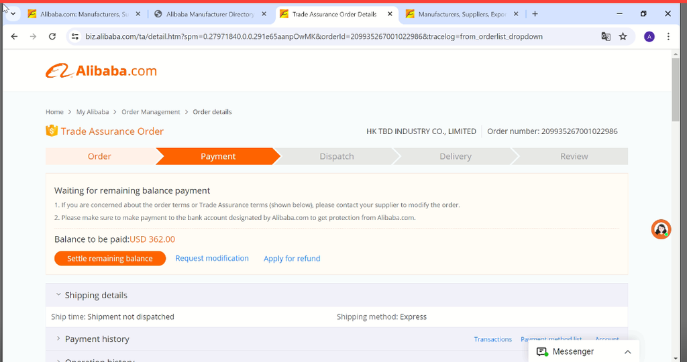Open the customer service avatar icon
The height and width of the screenshot is (362, 687).
(661, 229)
